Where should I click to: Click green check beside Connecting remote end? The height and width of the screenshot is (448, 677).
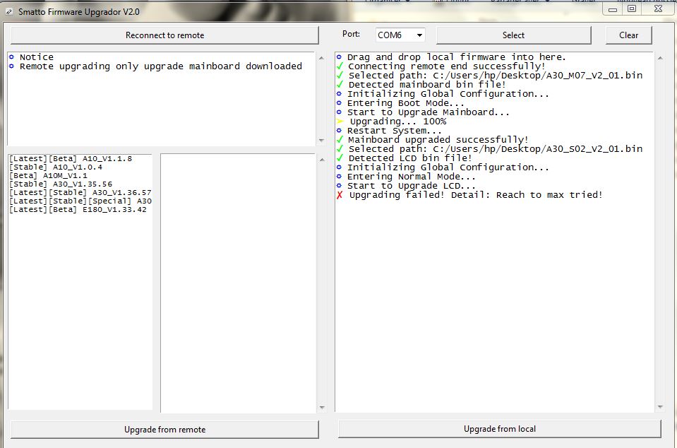pyautogui.click(x=340, y=66)
